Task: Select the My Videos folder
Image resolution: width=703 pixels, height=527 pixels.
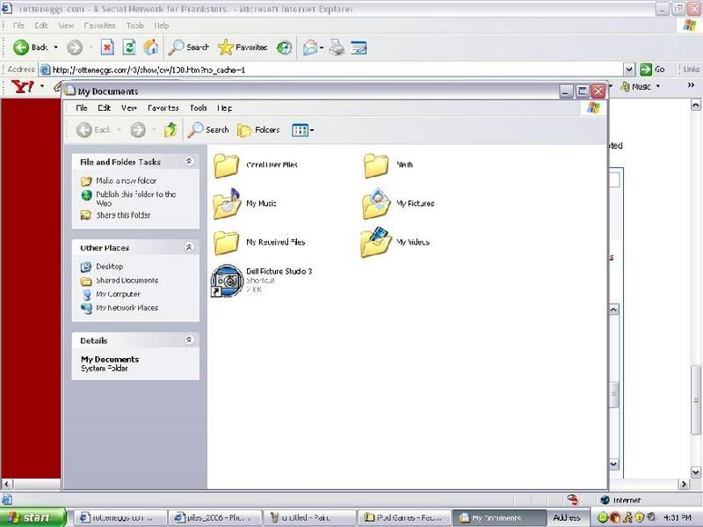Action: click(395, 243)
